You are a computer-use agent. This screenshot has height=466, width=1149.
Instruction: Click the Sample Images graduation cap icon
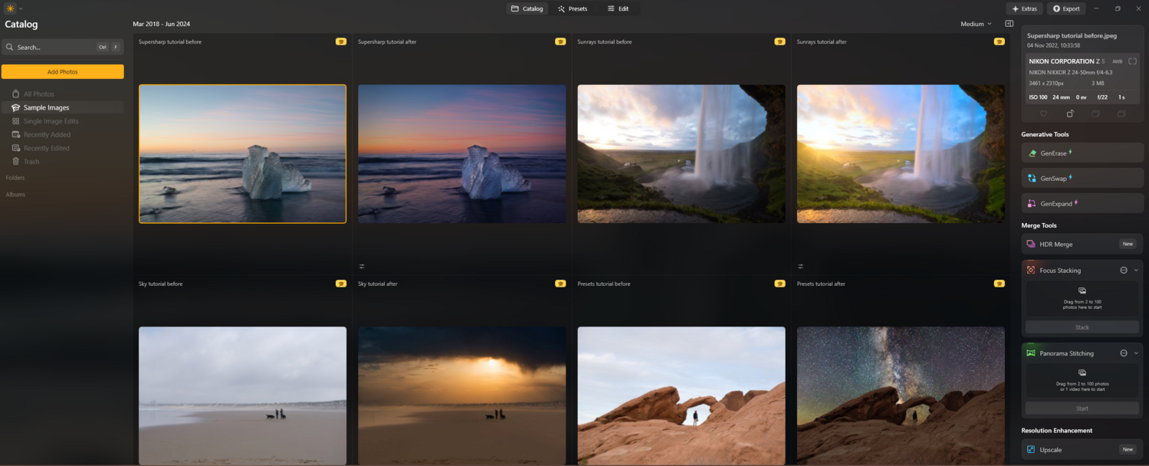pos(15,108)
